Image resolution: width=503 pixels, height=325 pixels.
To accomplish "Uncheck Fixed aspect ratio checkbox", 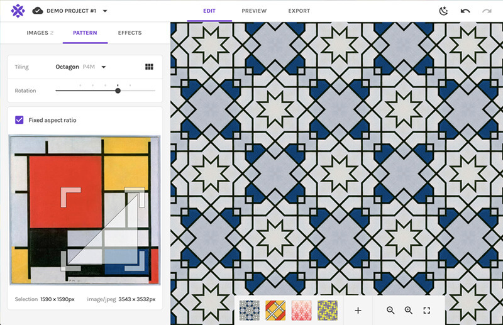I will coord(19,120).
